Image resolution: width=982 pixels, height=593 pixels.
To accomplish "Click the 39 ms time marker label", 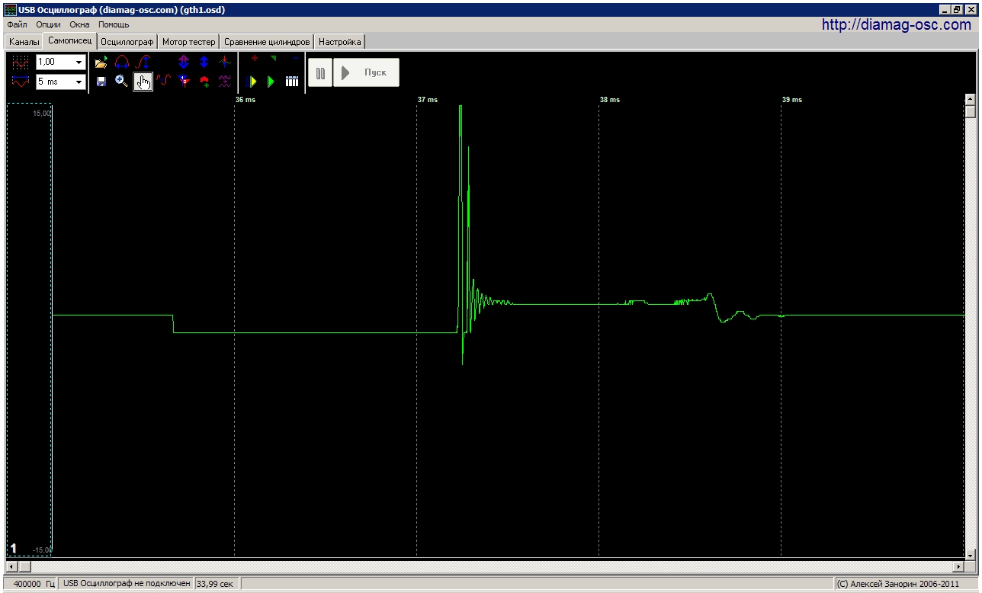I will (x=792, y=100).
